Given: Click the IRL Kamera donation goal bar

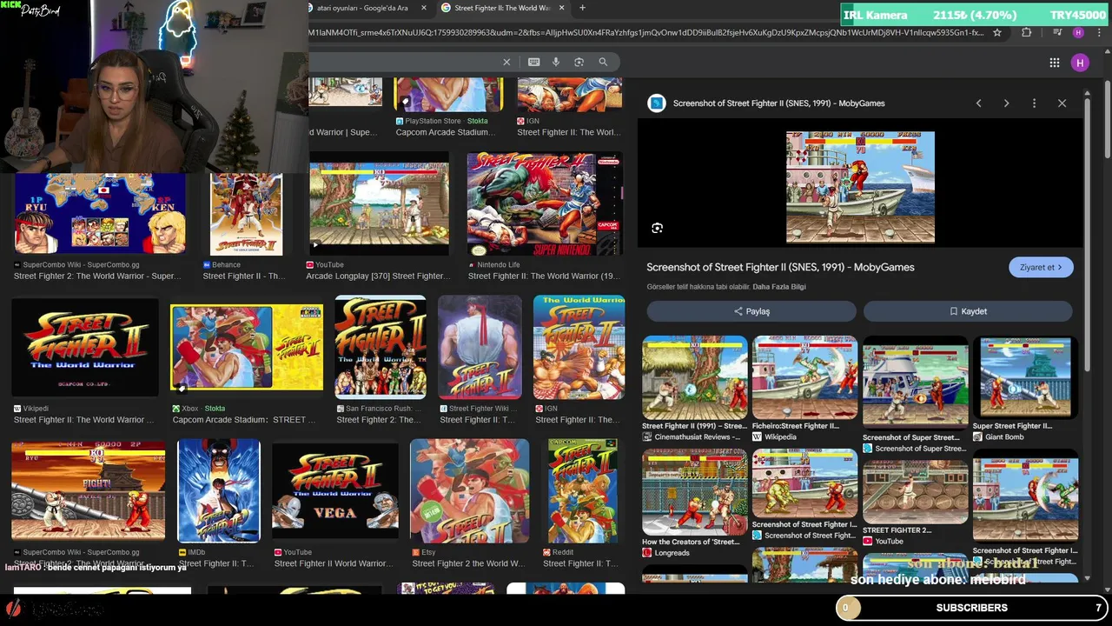Looking at the screenshot, I should (x=976, y=15).
